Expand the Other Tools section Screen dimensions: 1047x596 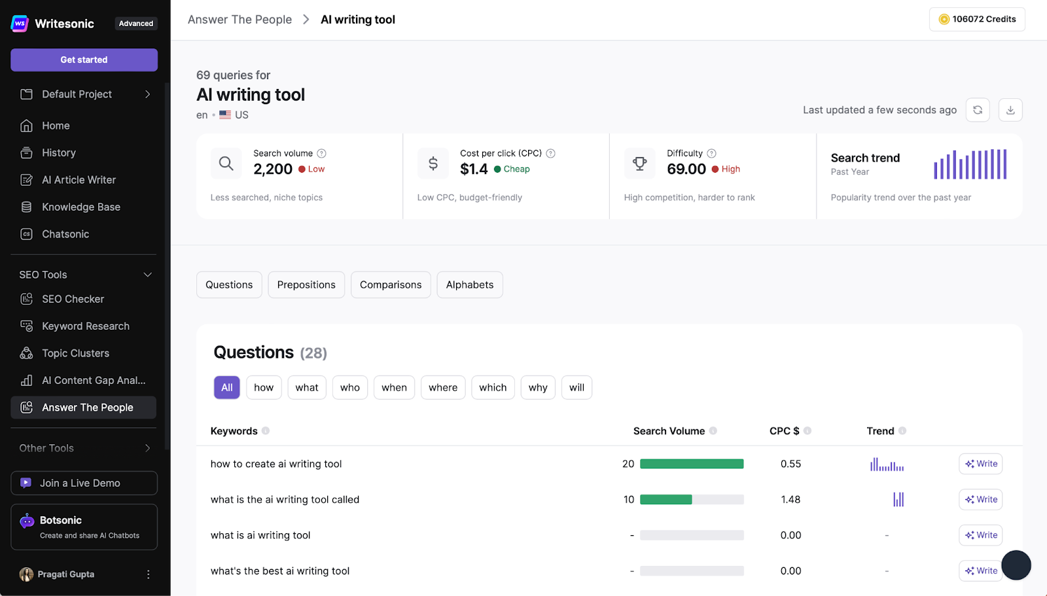[x=147, y=447]
